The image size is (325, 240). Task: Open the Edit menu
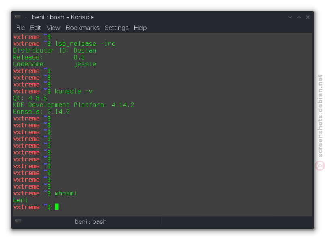coord(35,28)
